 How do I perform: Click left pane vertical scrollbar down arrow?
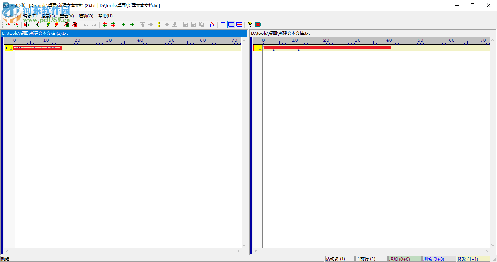(244, 245)
